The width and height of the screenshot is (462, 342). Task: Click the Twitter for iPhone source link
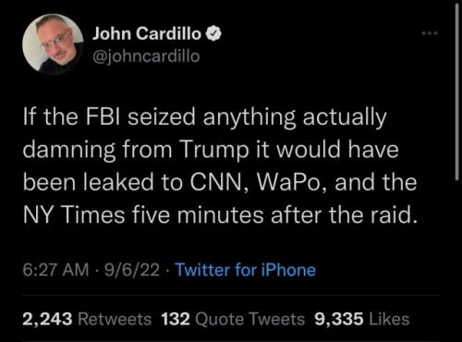pos(246,270)
